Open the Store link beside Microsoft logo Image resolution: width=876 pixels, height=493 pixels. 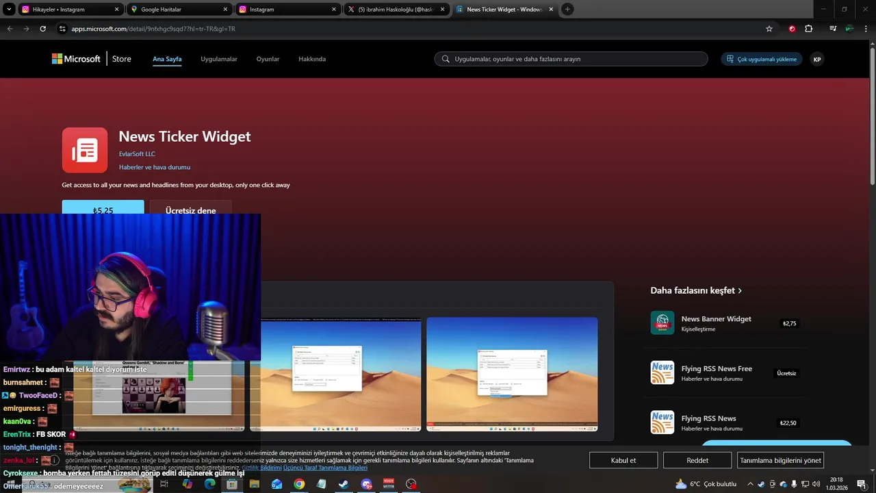[x=122, y=59]
